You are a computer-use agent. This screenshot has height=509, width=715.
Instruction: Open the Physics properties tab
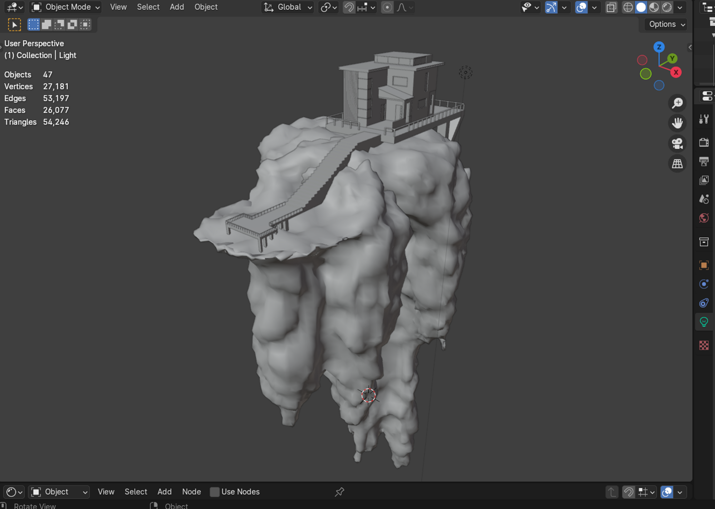(704, 284)
